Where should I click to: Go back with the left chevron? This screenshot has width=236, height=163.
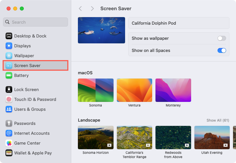click(x=81, y=9)
